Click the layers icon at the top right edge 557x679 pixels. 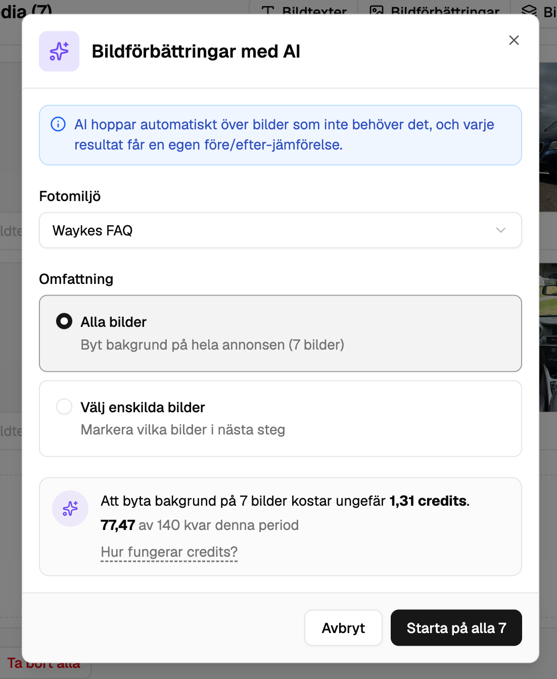(x=529, y=11)
